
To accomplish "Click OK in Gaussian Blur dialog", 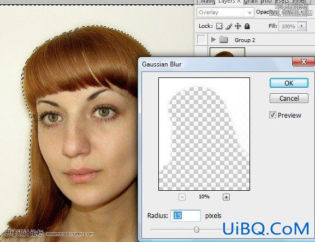I will pos(289,83).
